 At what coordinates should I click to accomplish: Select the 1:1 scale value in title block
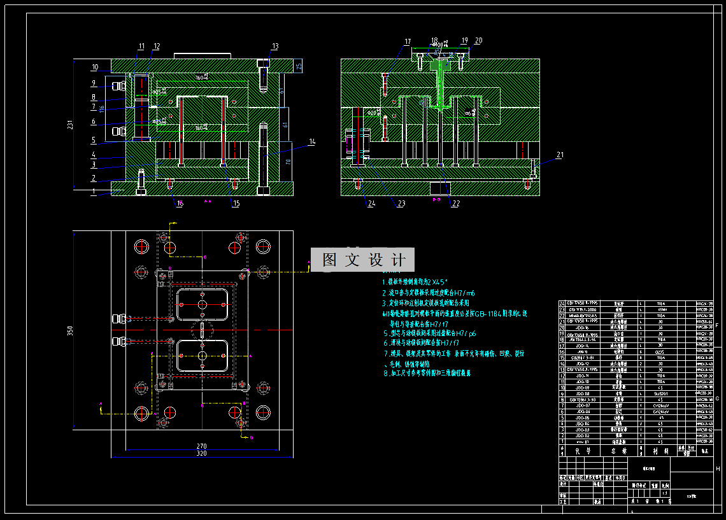(664, 493)
